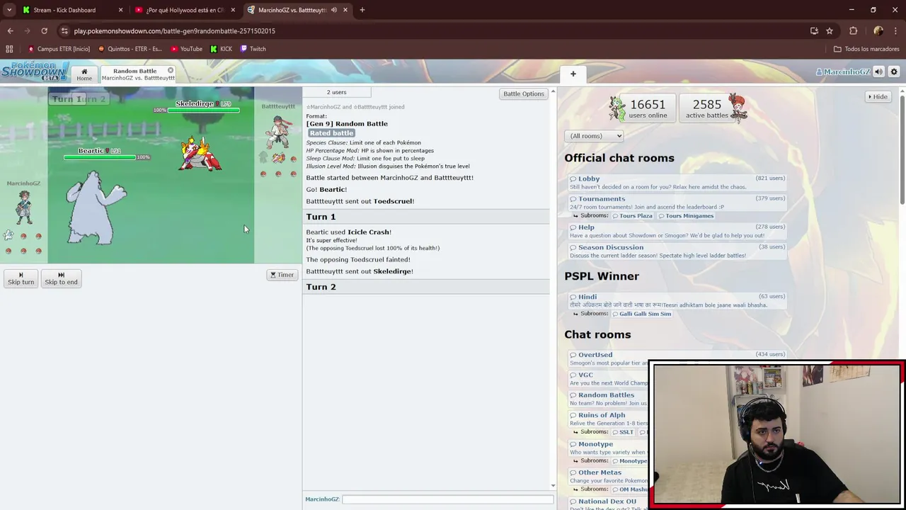The width and height of the screenshot is (906, 510).
Task: Click Beartic team icon under MarcinhoGZ
Action: click(x=8, y=235)
